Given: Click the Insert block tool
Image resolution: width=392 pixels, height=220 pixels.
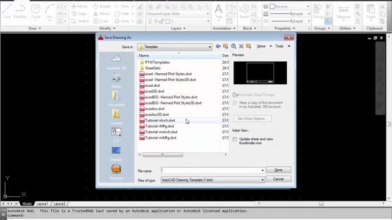Looking at the screenshot, I should click(244, 11).
